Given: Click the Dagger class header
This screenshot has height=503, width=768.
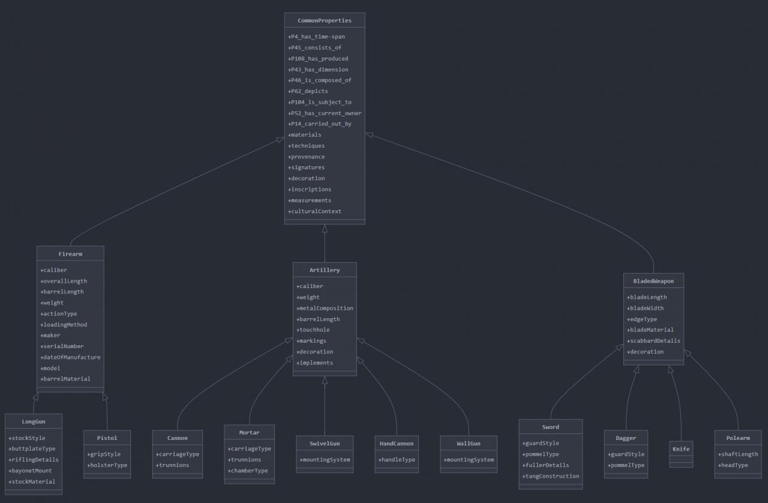Looking at the screenshot, I should (625, 438).
